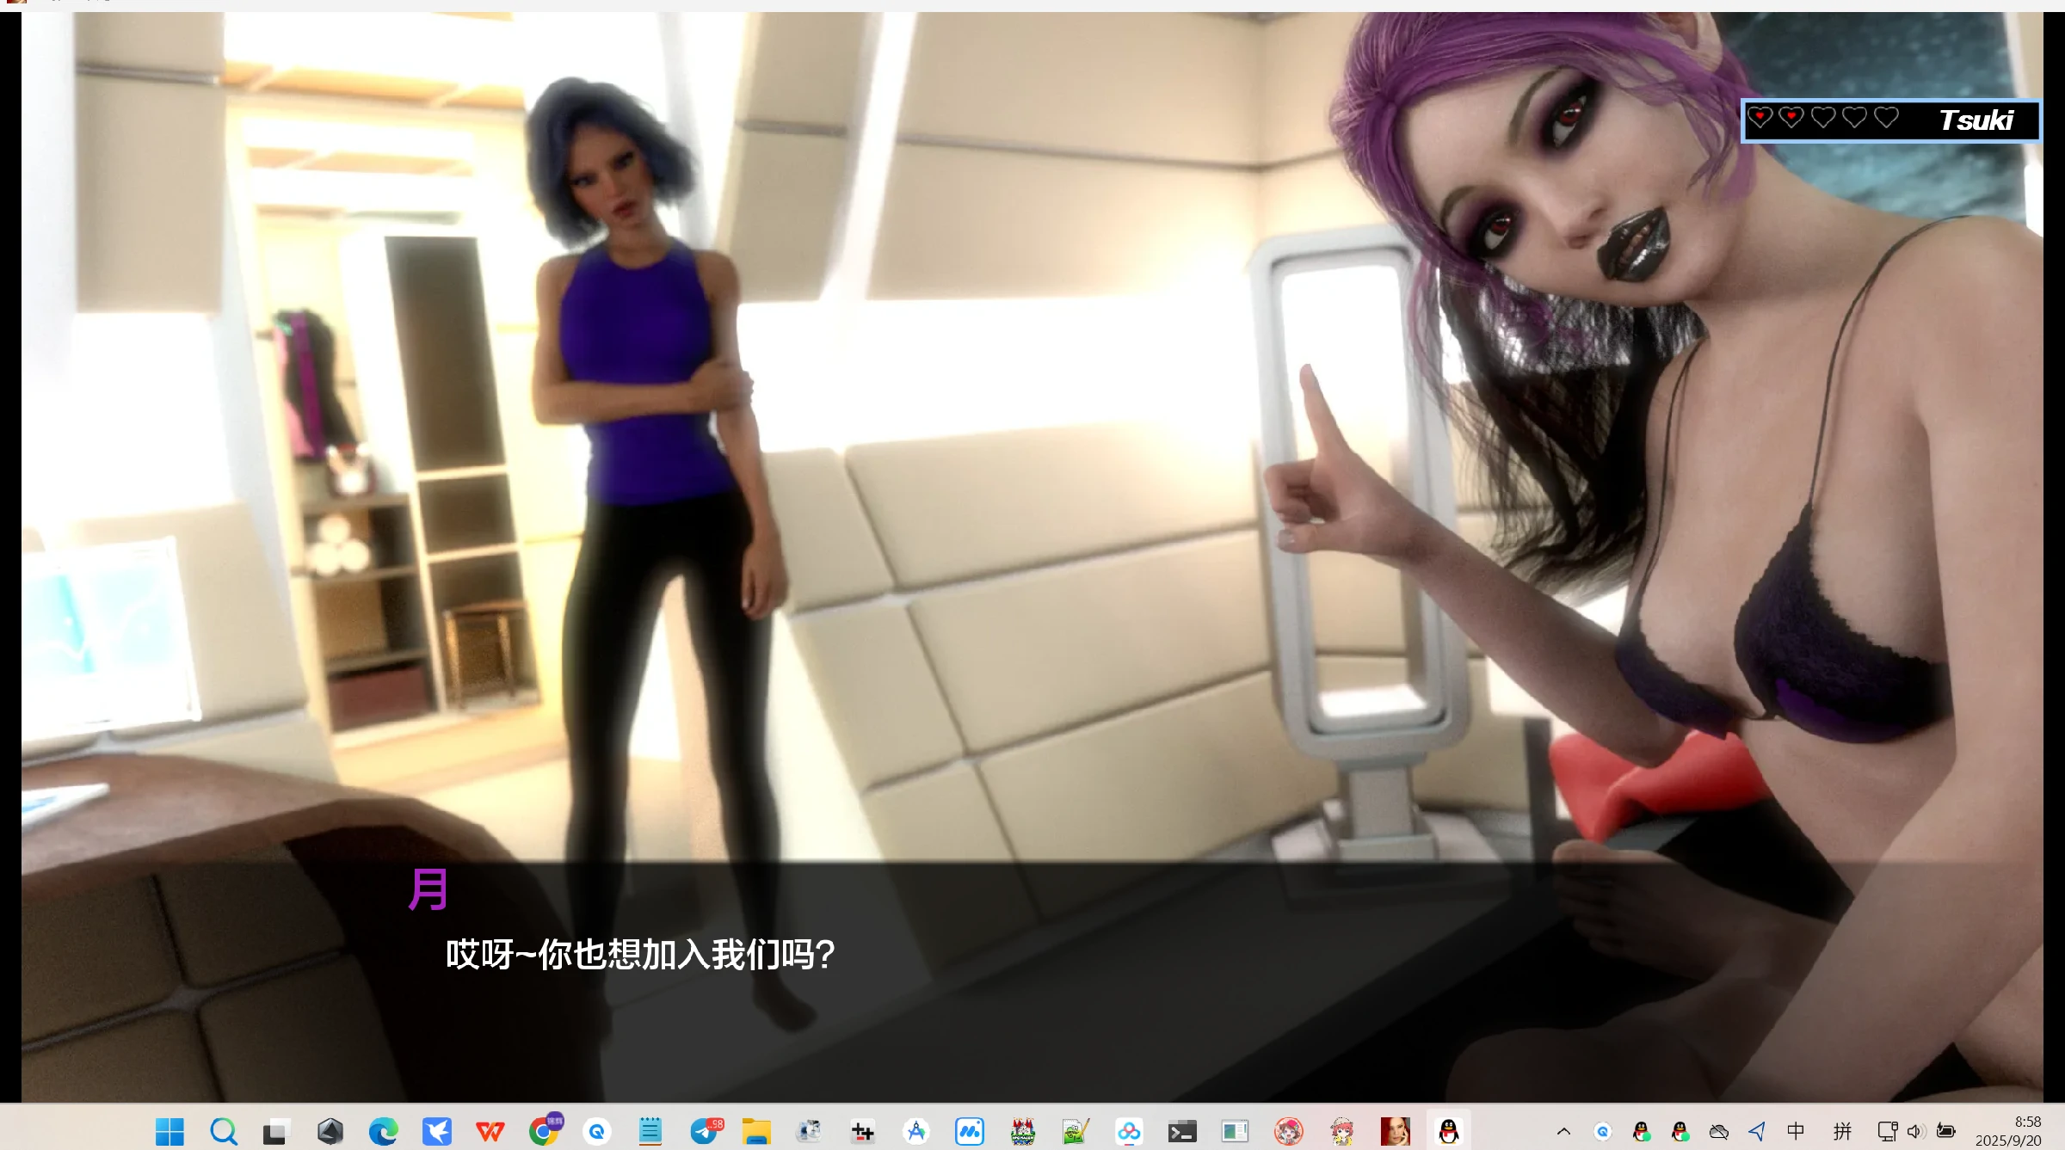The width and height of the screenshot is (2065, 1150).
Task: Open WPS Office from taskbar
Action: click(490, 1131)
